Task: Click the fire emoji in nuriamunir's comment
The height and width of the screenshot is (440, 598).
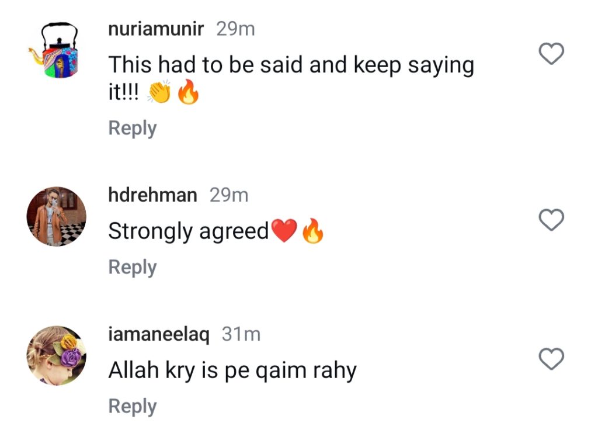Action: click(188, 93)
